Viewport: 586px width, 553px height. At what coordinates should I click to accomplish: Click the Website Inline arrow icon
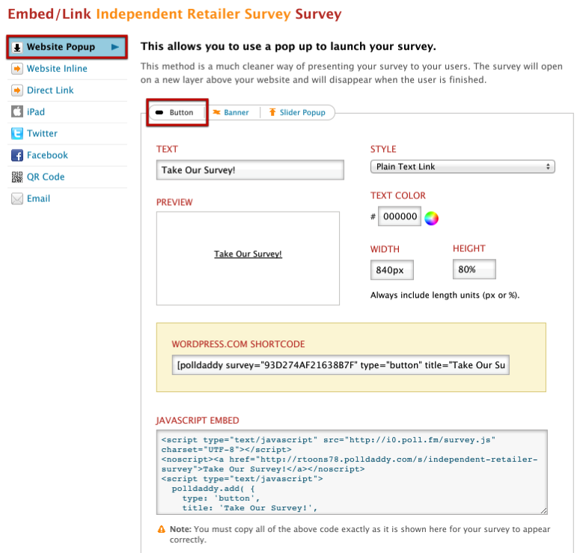[16, 69]
